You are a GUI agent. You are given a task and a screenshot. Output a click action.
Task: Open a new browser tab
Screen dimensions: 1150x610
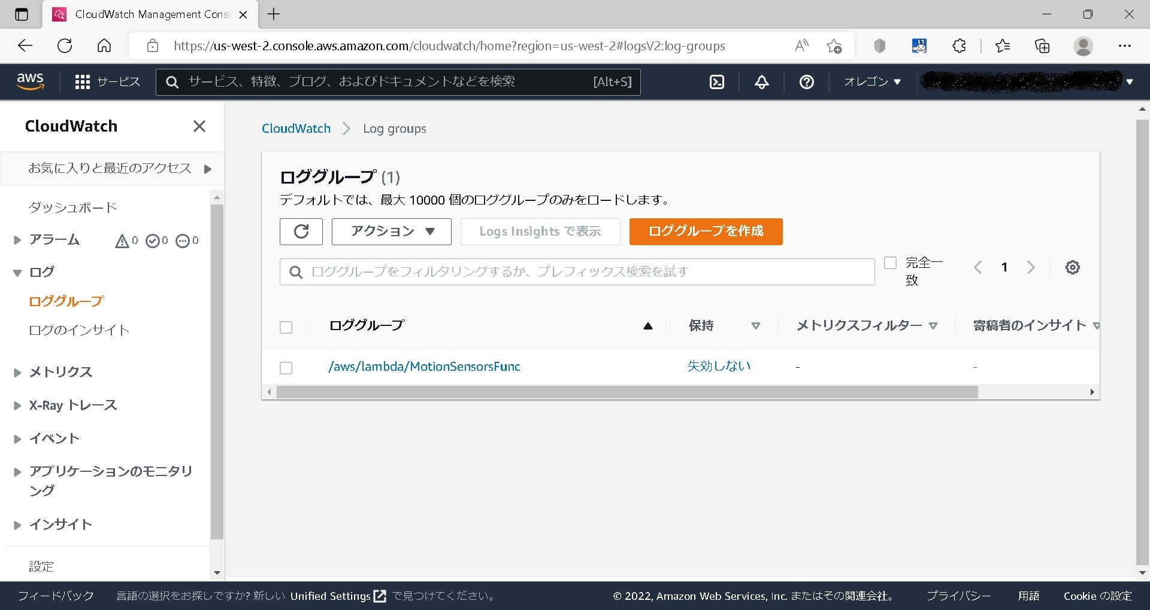[x=274, y=14]
